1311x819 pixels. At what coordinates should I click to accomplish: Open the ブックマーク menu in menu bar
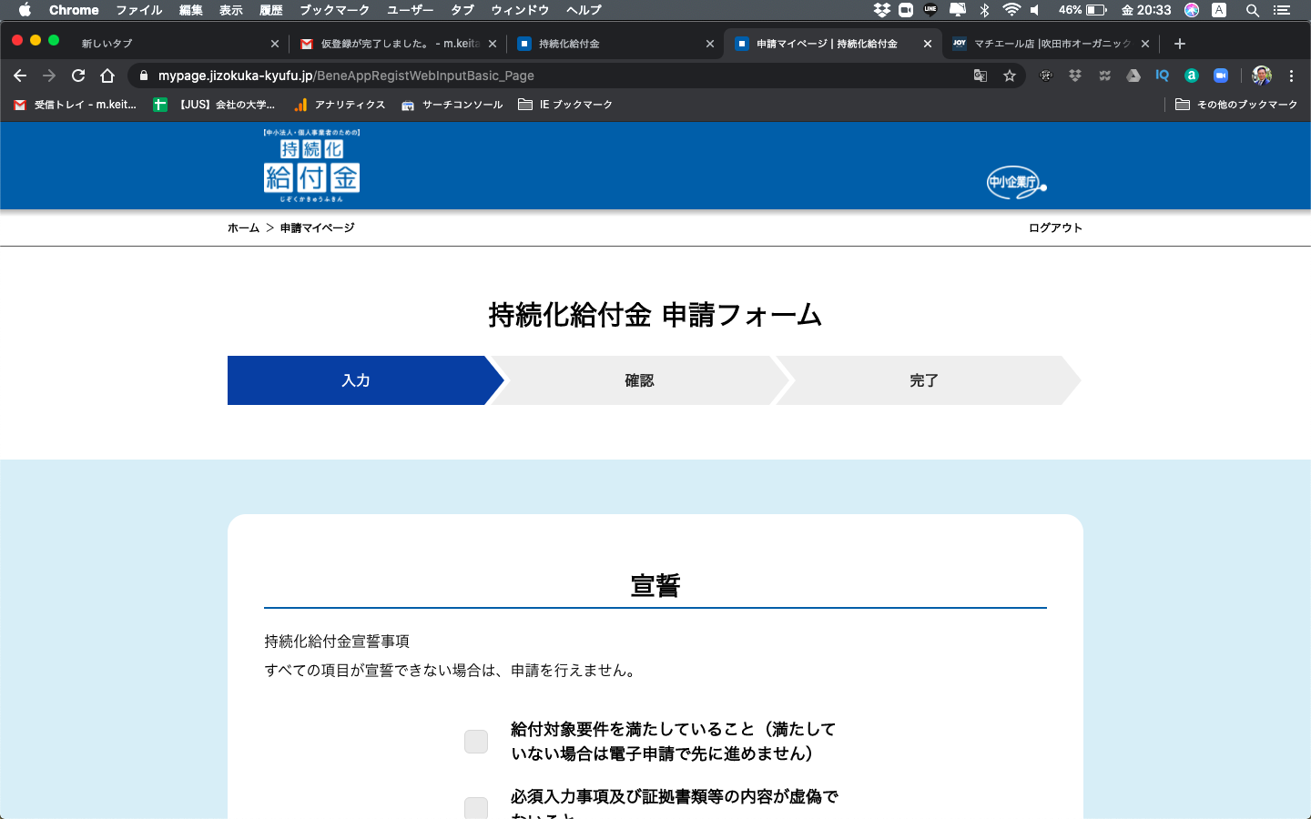[x=334, y=10]
